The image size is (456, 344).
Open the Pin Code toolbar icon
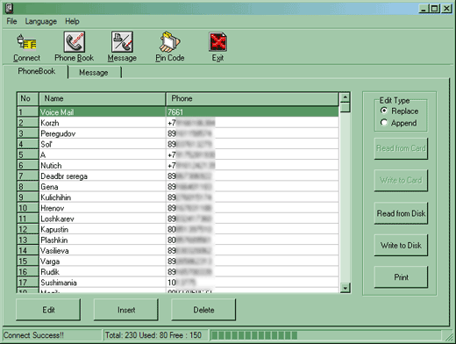tap(170, 42)
